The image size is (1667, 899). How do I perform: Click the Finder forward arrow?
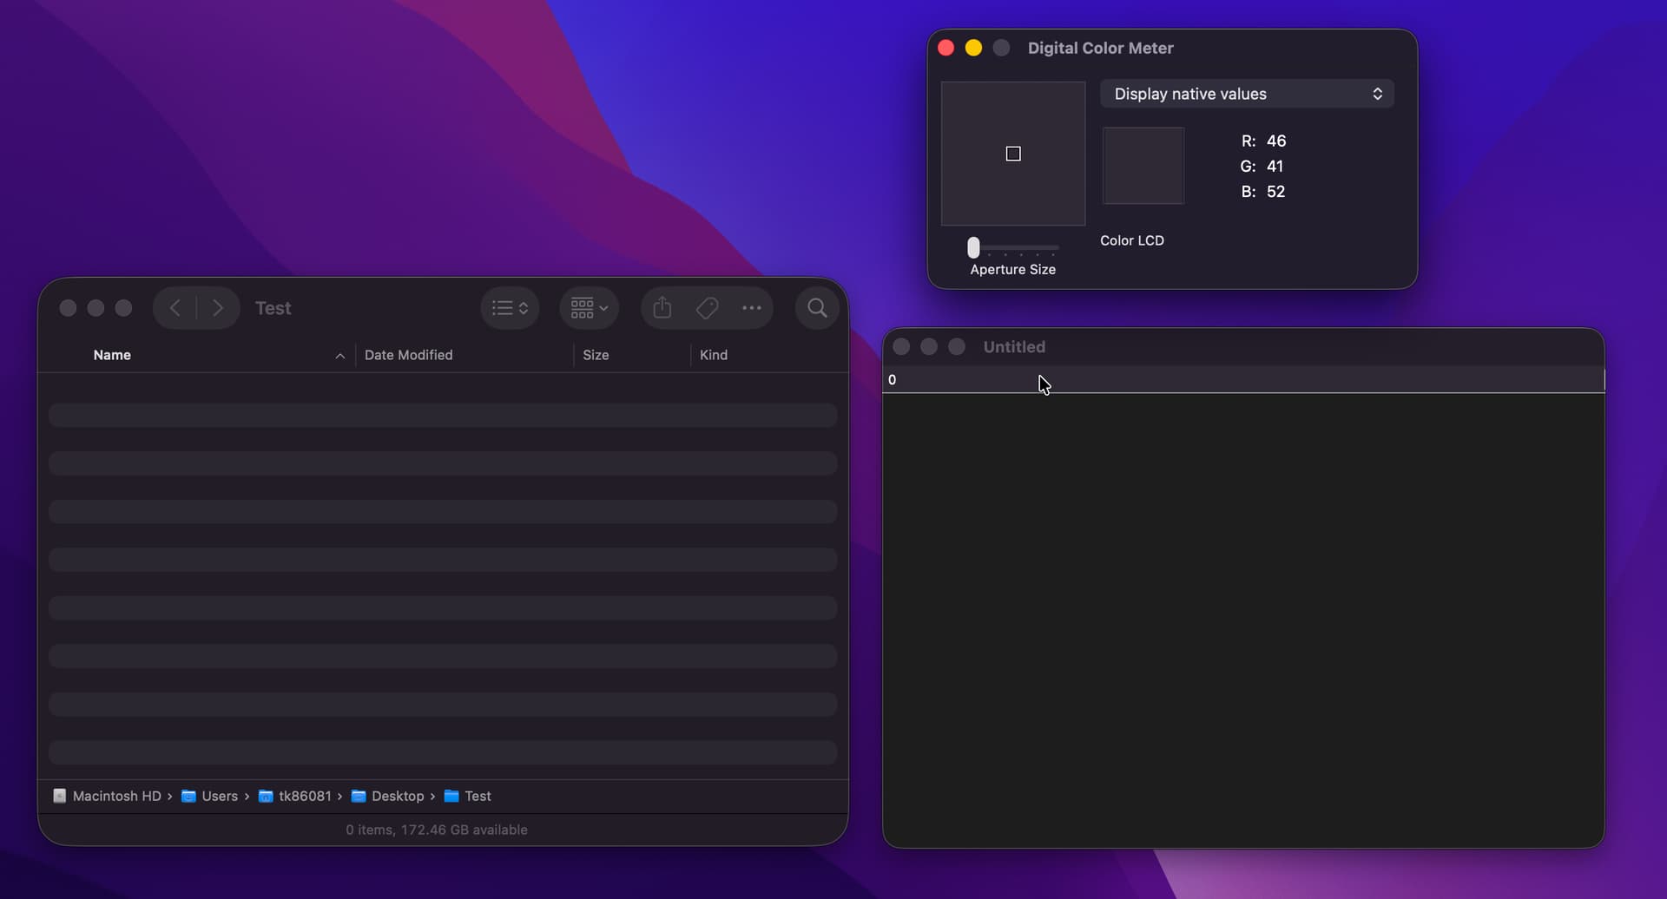(218, 308)
